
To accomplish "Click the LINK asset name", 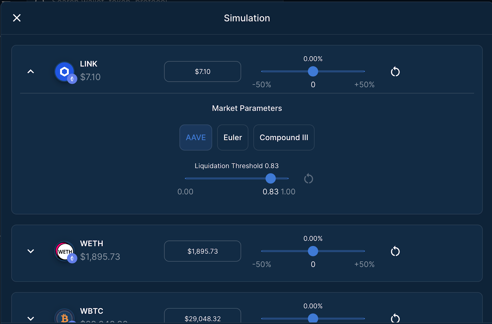I will point(89,64).
